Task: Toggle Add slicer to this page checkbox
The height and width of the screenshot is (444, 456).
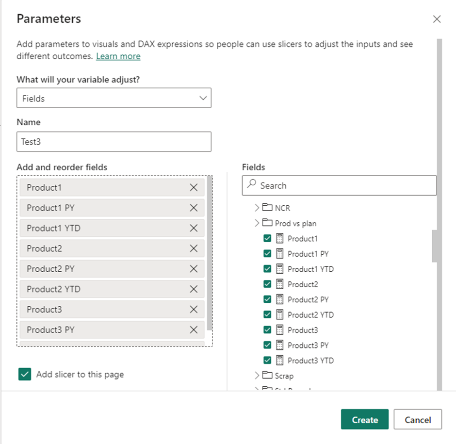Action: click(x=25, y=374)
